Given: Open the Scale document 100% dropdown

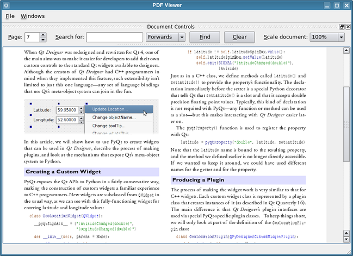Looking at the screenshot, I should coord(327,37).
